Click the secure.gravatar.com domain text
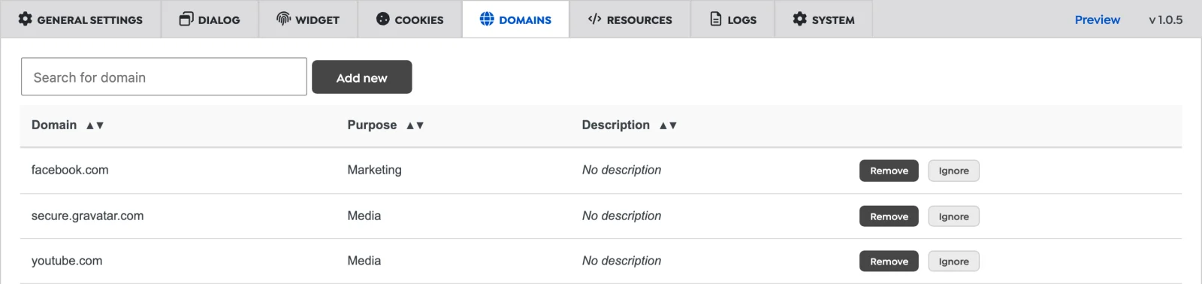Image resolution: width=1202 pixels, height=284 pixels. 87,216
